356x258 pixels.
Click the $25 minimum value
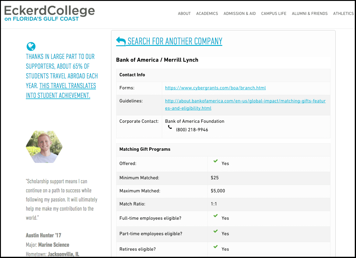(x=215, y=178)
